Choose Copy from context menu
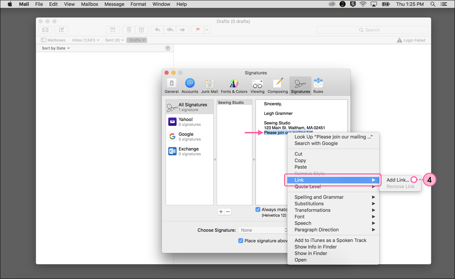The height and width of the screenshot is (279, 455). tap(333, 160)
